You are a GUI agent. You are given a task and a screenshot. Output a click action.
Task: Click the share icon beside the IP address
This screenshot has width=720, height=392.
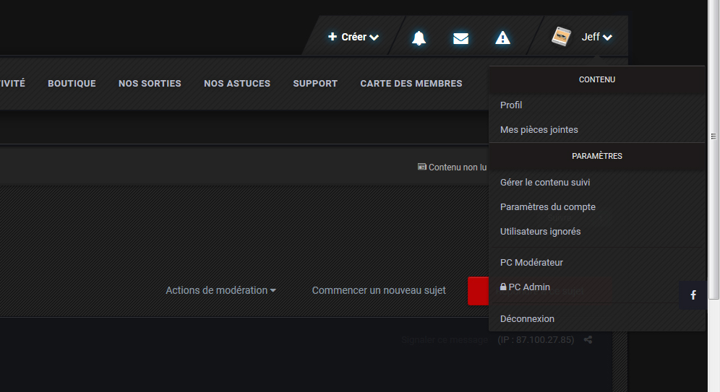[x=588, y=340]
